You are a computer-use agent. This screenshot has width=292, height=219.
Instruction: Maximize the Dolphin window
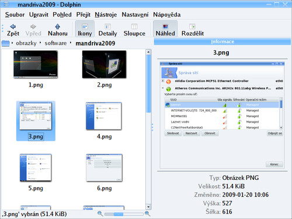click(277, 4)
